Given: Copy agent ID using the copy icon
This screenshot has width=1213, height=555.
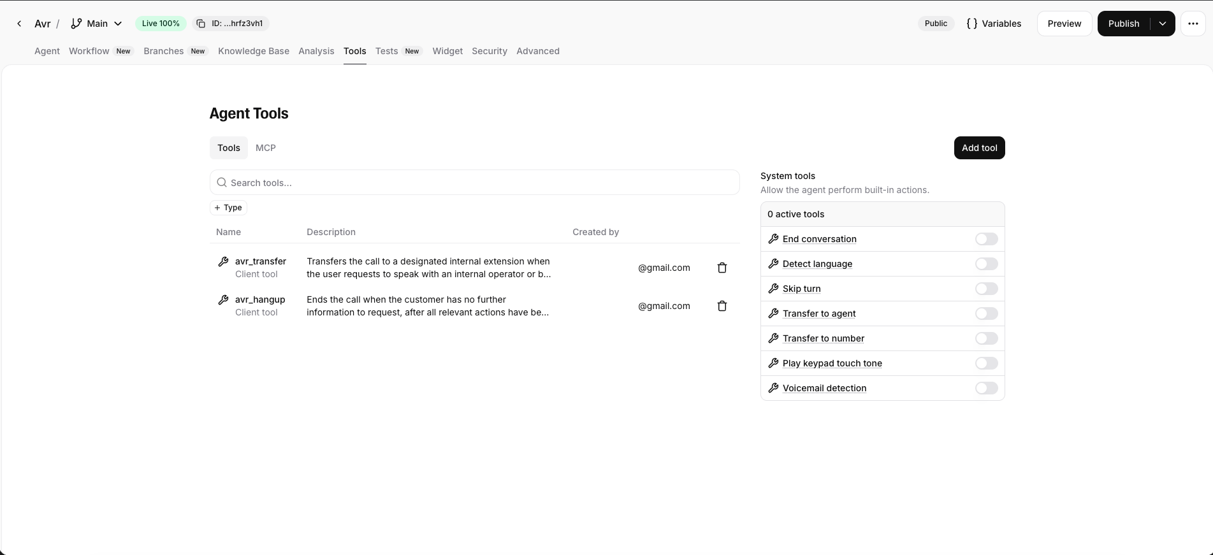Looking at the screenshot, I should tap(201, 24).
